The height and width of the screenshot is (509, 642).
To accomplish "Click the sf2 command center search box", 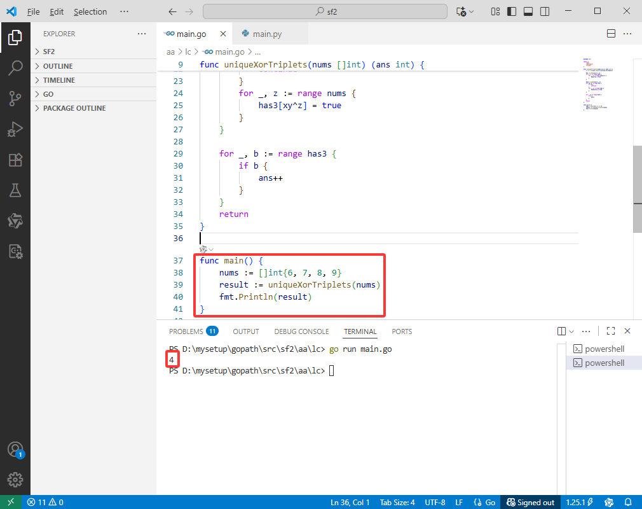I will point(325,11).
